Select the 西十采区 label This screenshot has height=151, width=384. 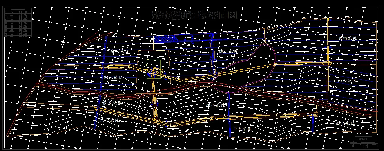(x=345, y=124)
